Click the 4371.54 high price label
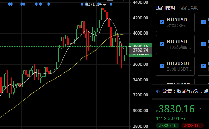Image resolution: width=209 pixels, height=129 pixels. [x=94, y=4]
